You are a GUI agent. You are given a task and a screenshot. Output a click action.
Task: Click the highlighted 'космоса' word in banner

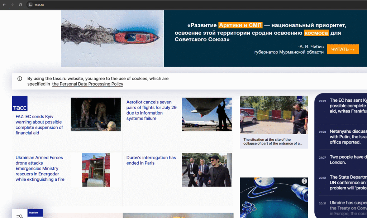pos(316,33)
